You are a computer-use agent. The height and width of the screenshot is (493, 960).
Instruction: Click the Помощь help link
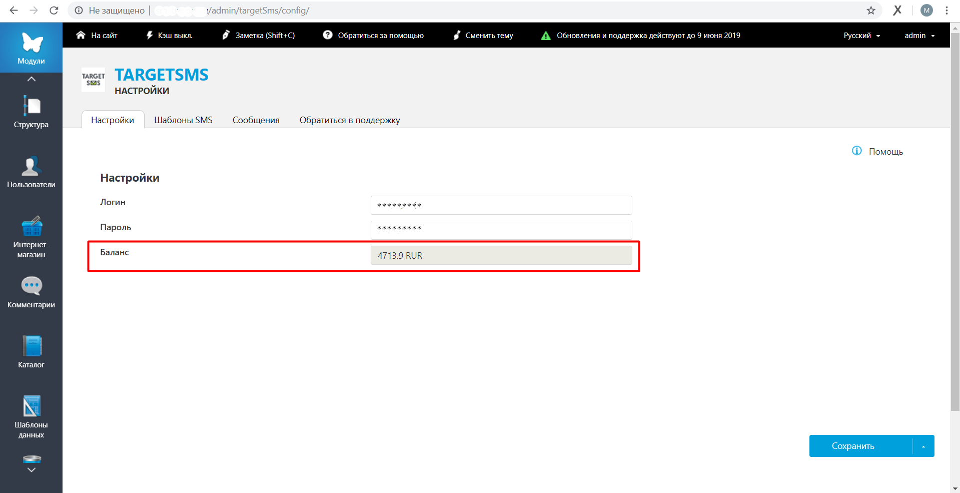885,152
